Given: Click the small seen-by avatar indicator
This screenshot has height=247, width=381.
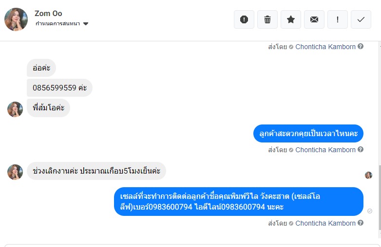Looking at the screenshot, I should 368,175.
